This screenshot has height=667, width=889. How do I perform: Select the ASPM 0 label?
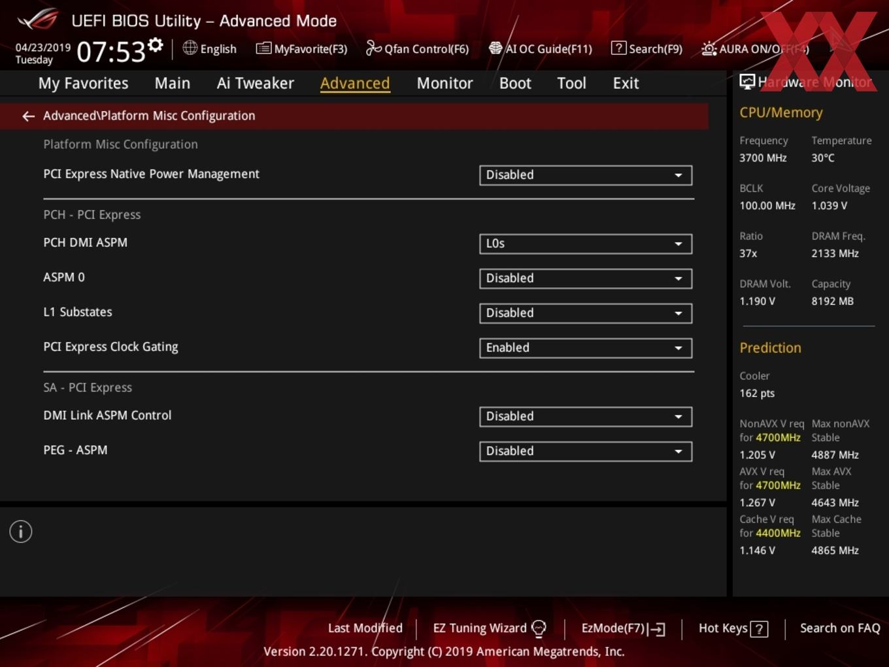coord(64,277)
